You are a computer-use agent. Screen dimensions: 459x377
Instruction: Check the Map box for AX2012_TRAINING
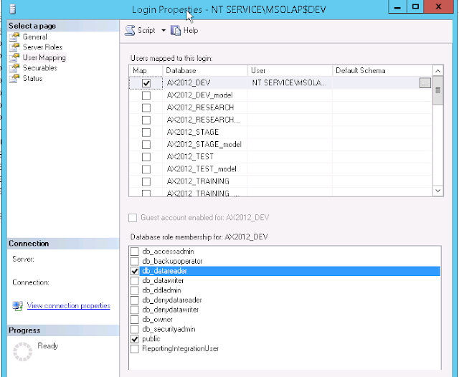point(146,181)
